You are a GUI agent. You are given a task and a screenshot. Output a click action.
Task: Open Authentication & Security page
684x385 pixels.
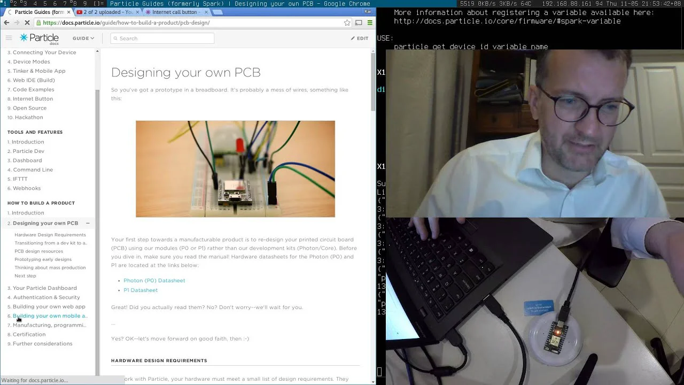tap(46, 297)
